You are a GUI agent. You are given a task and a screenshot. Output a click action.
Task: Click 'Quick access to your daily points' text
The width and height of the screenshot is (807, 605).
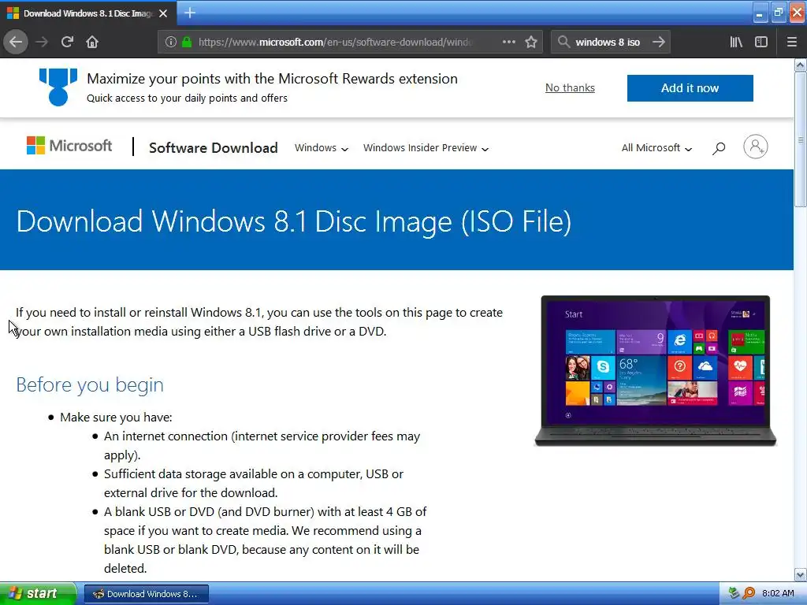pos(187,98)
